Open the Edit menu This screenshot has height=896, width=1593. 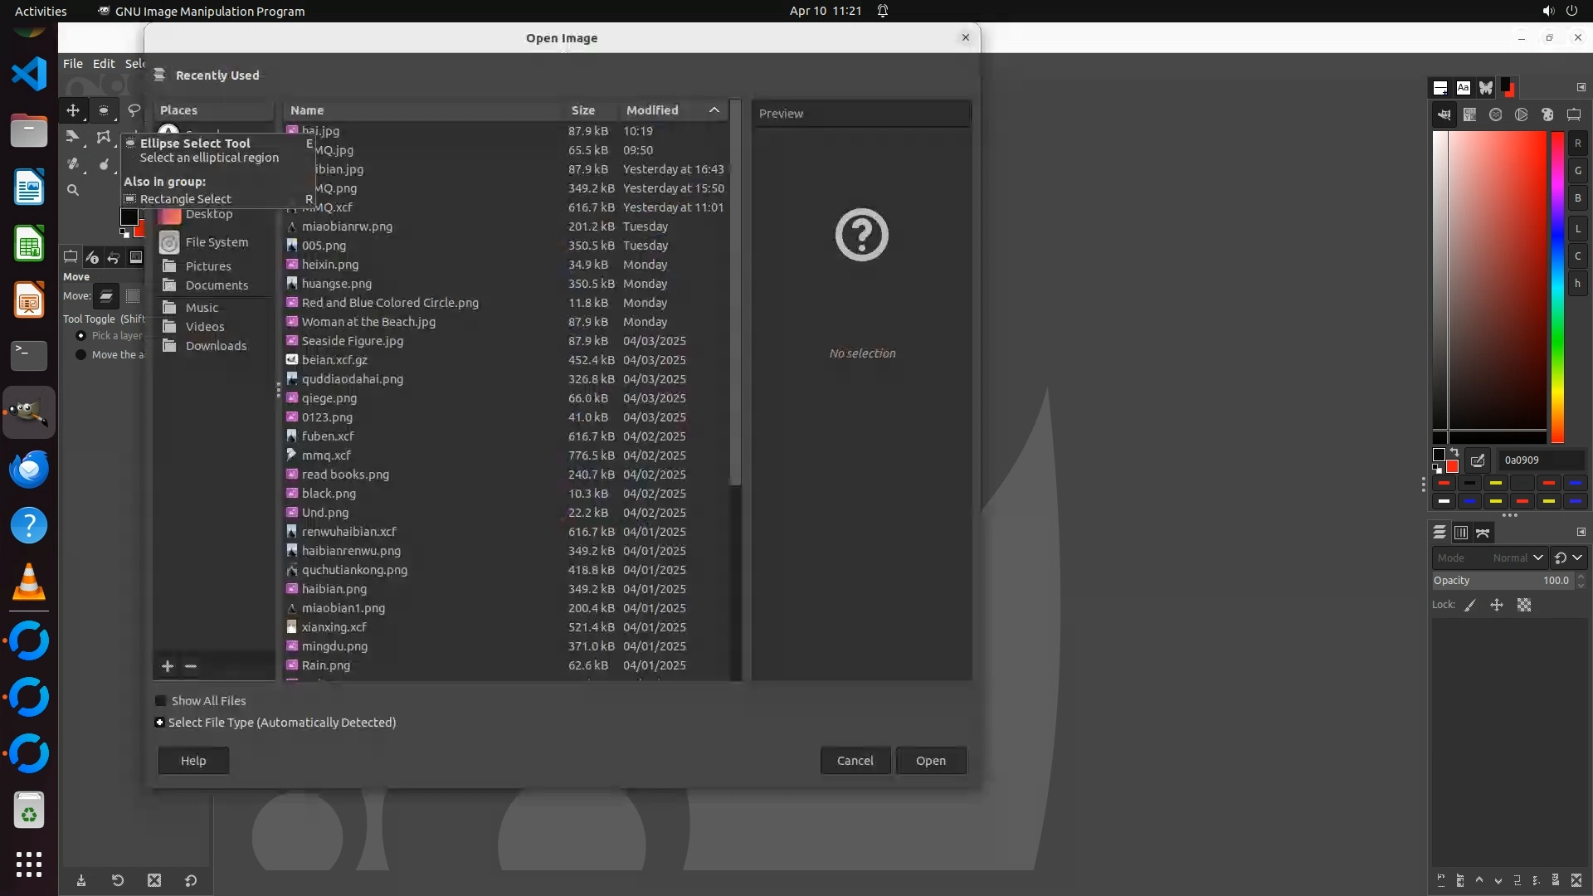coord(104,64)
